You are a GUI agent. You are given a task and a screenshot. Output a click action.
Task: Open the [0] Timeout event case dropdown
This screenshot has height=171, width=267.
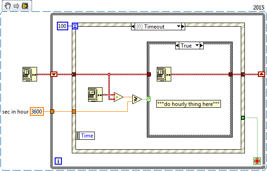click(x=178, y=26)
